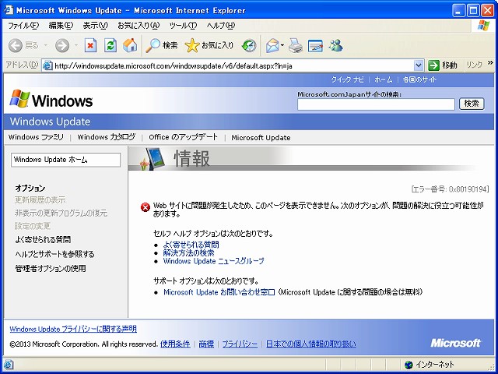Refresh the page with the green arrows icon
498x374 pixels.
tap(110, 46)
